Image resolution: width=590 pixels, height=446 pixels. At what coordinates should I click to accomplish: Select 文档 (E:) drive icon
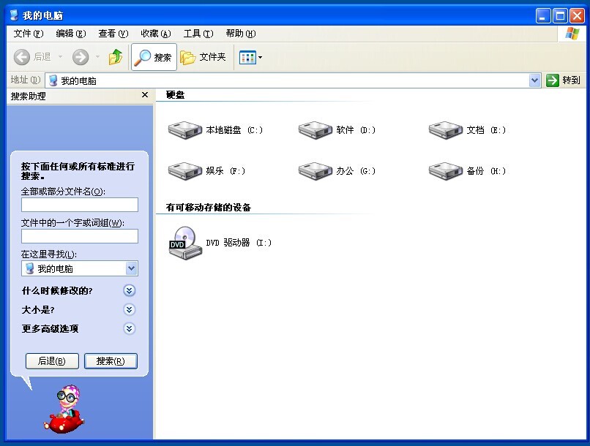pyautogui.click(x=446, y=130)
